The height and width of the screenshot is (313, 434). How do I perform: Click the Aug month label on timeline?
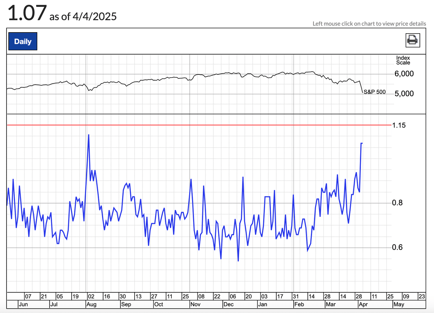click(91, 304)
